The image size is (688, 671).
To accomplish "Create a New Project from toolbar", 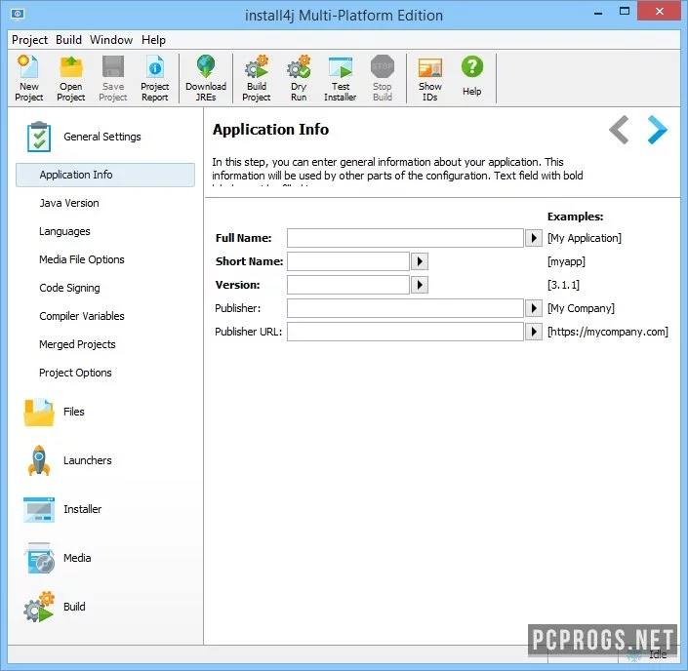I will [x=29, y=78].
